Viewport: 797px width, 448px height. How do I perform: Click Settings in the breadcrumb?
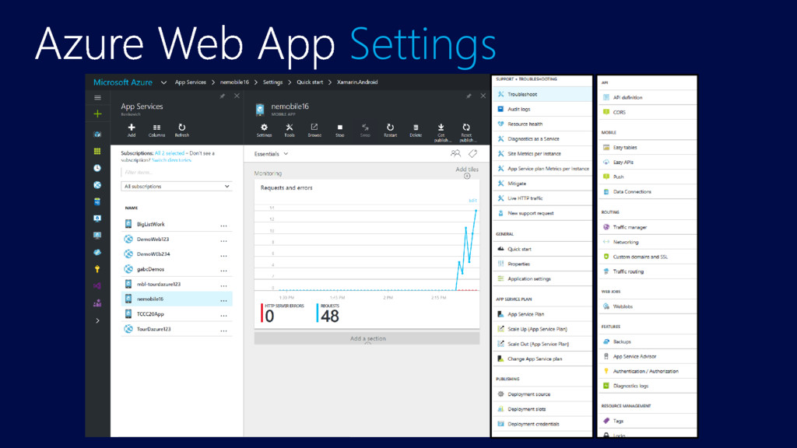coord(272,82)
